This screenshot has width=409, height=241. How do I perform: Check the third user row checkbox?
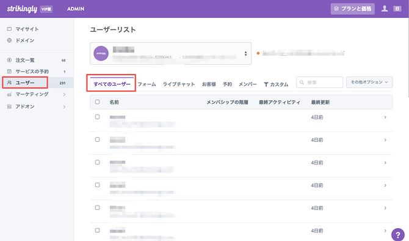(x=97, y=162)
